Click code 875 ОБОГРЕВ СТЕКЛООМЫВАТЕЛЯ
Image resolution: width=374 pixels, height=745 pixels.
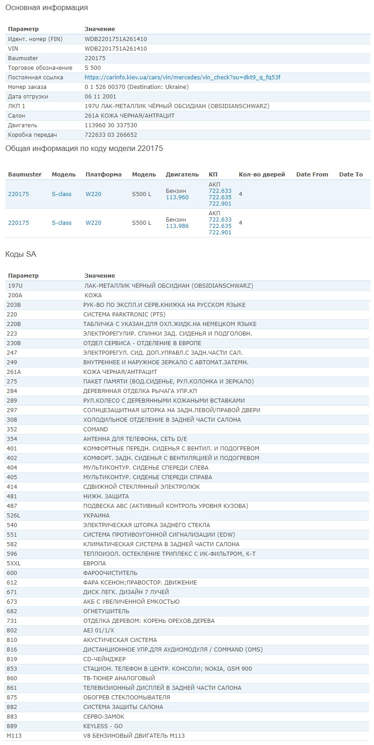pyautogui.click(x=187, y=698)
